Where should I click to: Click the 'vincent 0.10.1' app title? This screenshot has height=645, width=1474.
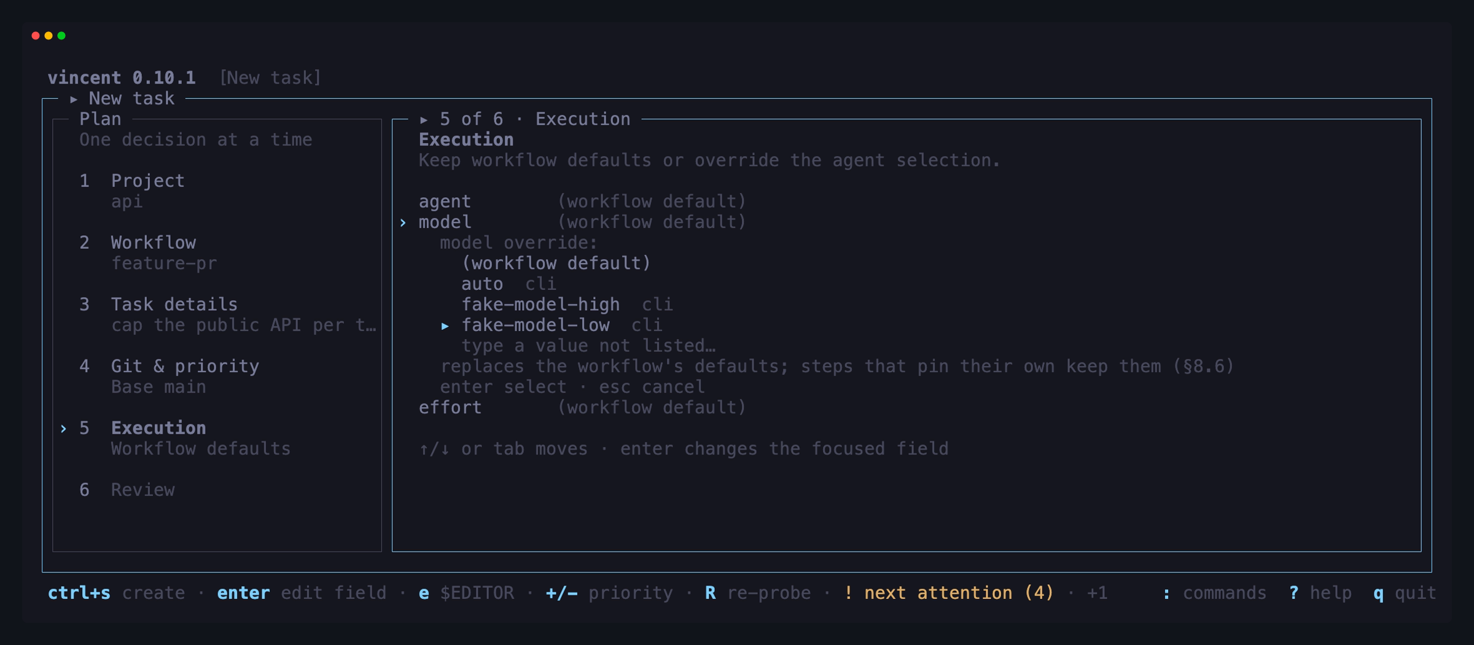pyautogui.click(x=122, y=77)
